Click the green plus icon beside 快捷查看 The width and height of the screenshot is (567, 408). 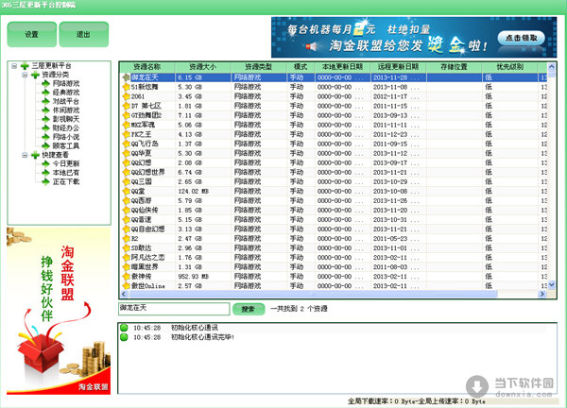pyautogui.click(x=35, y=155)
